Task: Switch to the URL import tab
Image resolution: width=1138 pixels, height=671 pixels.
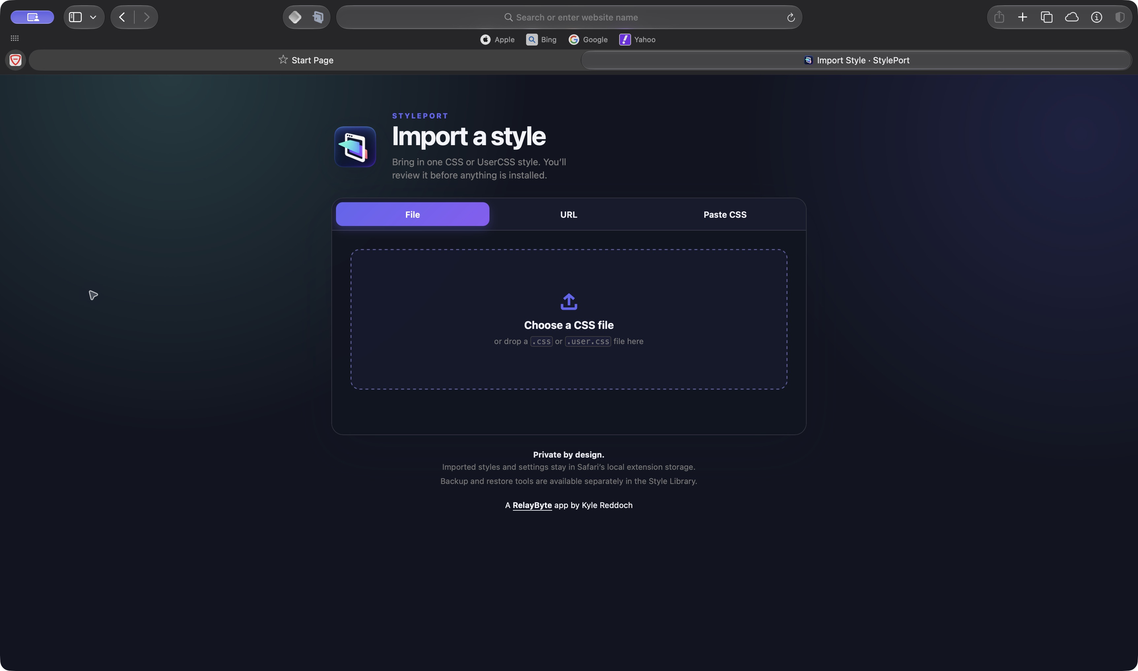Action: coord(569,214)
